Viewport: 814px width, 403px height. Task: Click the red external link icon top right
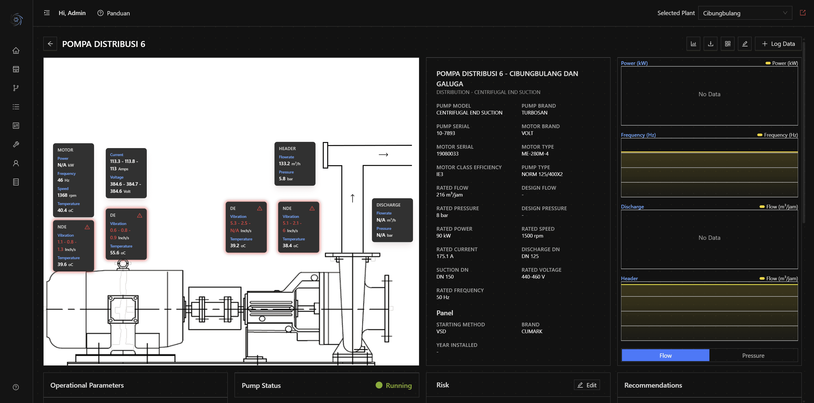point(802,13)
